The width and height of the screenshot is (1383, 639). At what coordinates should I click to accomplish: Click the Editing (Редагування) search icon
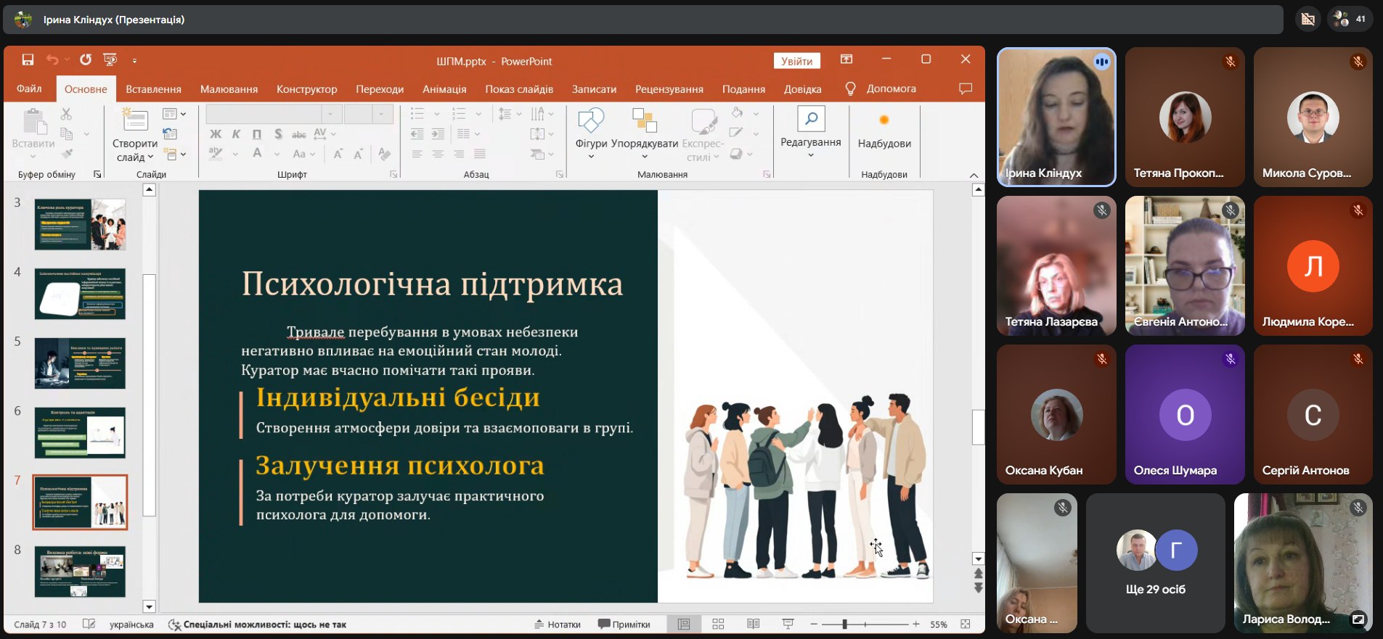click(x=810, y=119)
